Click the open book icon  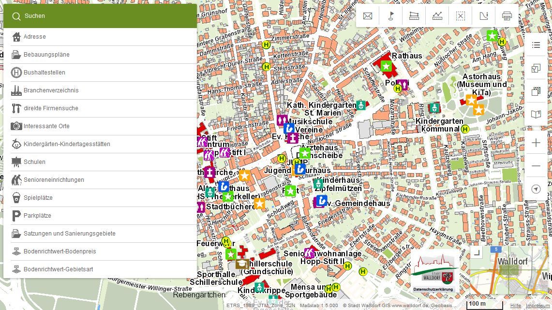click(536, 114)
